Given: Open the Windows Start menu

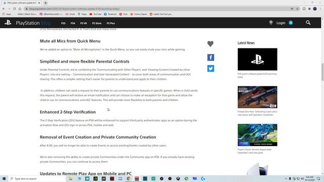Looking at the screenshot, I should click(4, 178).
